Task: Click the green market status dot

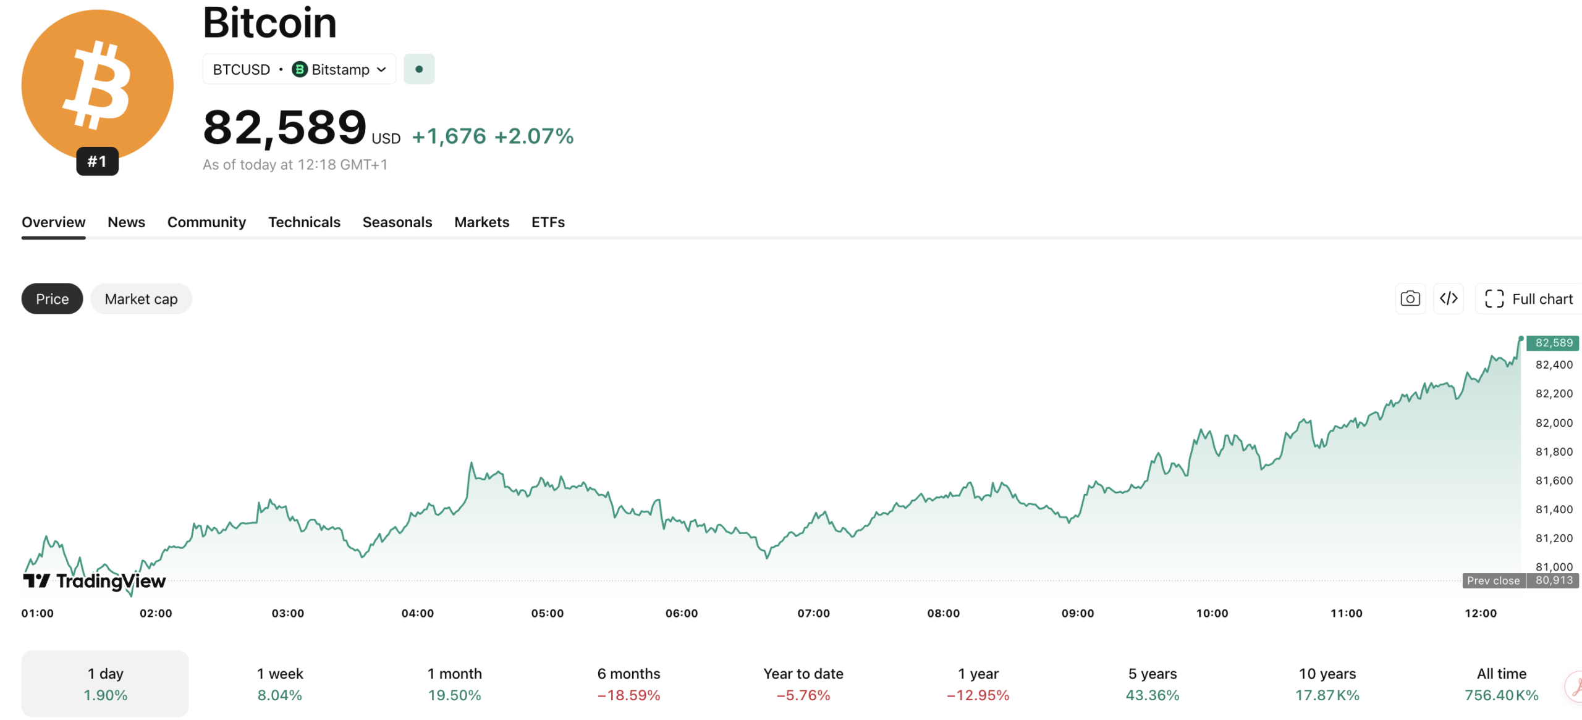Action: (419, 69)
